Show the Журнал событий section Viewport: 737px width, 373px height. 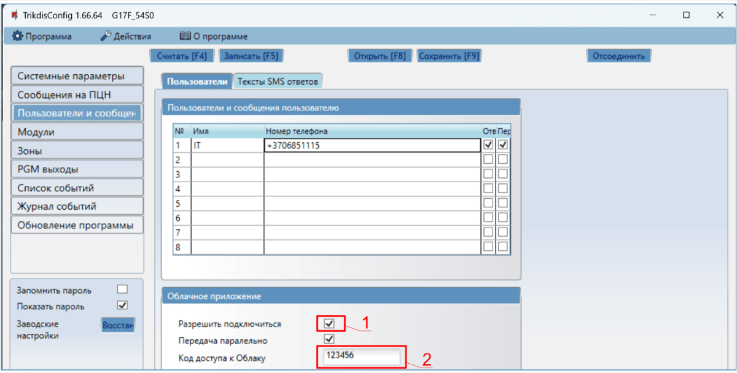pyautogui.click(x=77, y=206)
